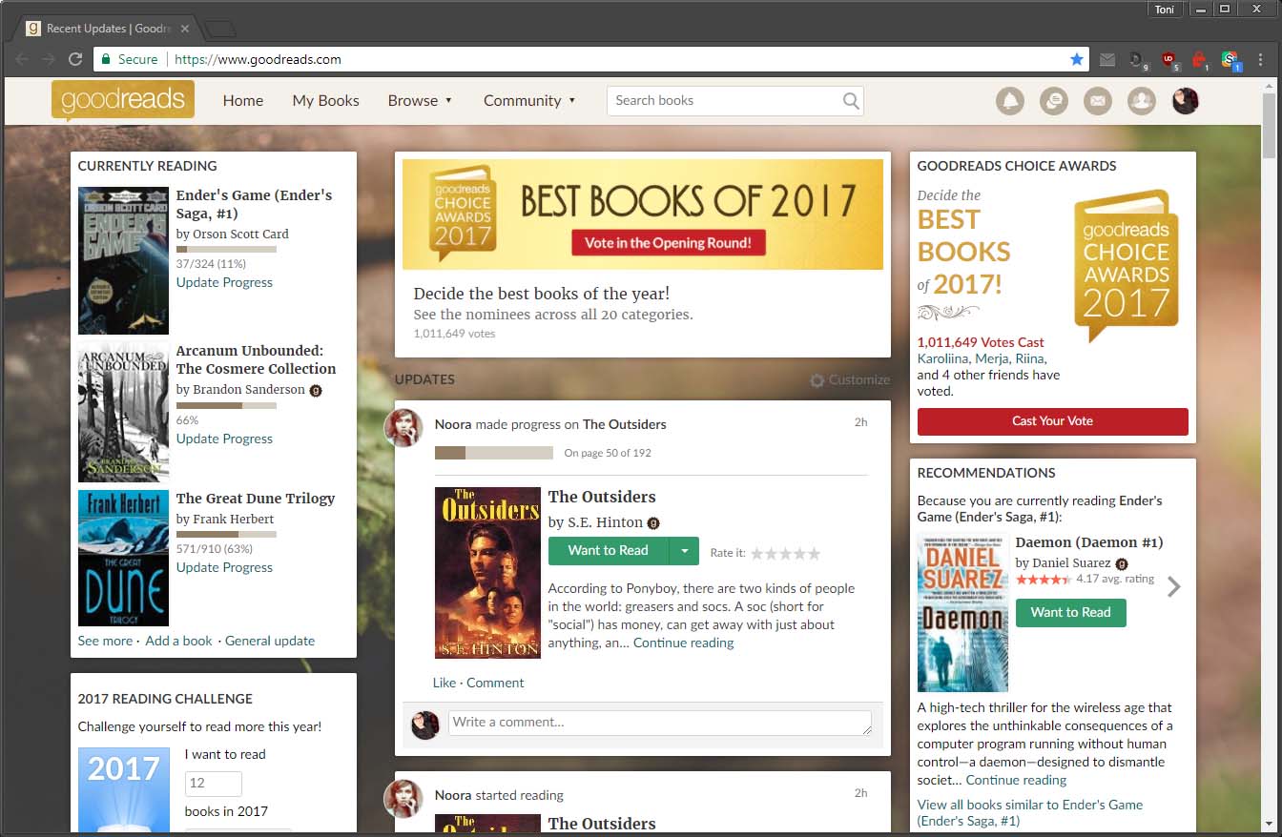Open the uBlock Origin extension icon
Screen dimensions: 1282x837
[1170, 59]
